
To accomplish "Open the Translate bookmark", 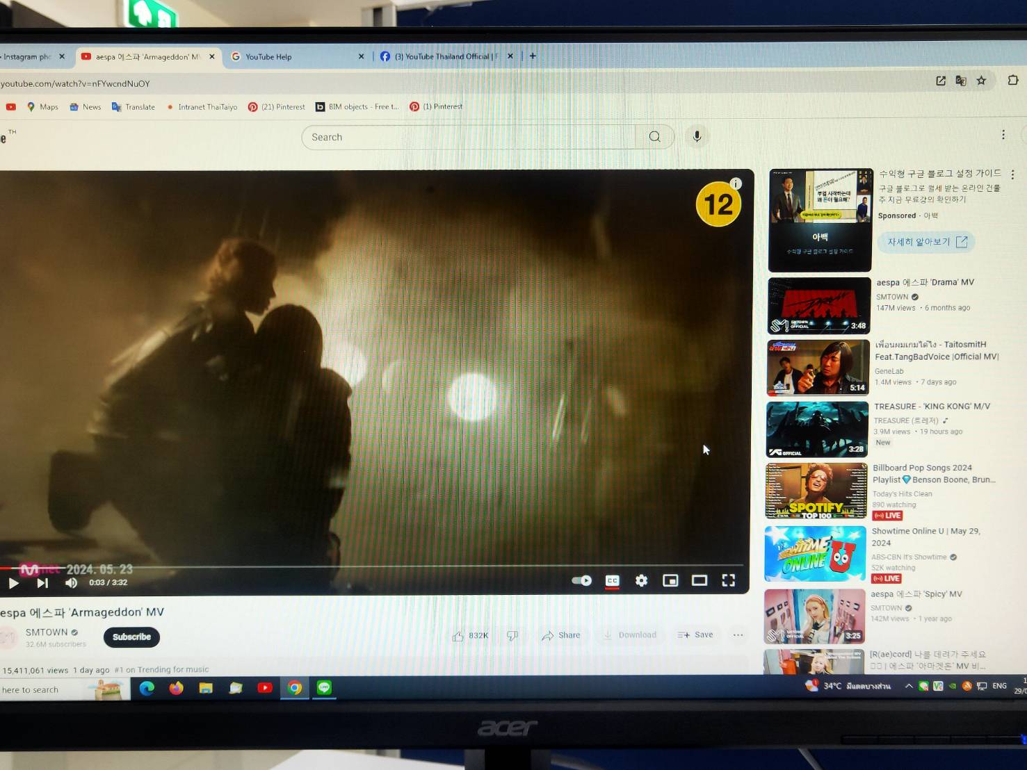I will click(x=134, y=107).
